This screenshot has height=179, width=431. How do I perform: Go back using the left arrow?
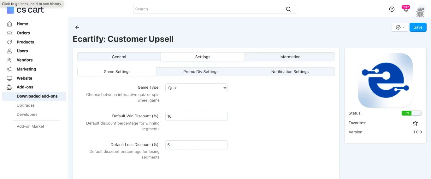pyautogui.click(x=77, y=27)
